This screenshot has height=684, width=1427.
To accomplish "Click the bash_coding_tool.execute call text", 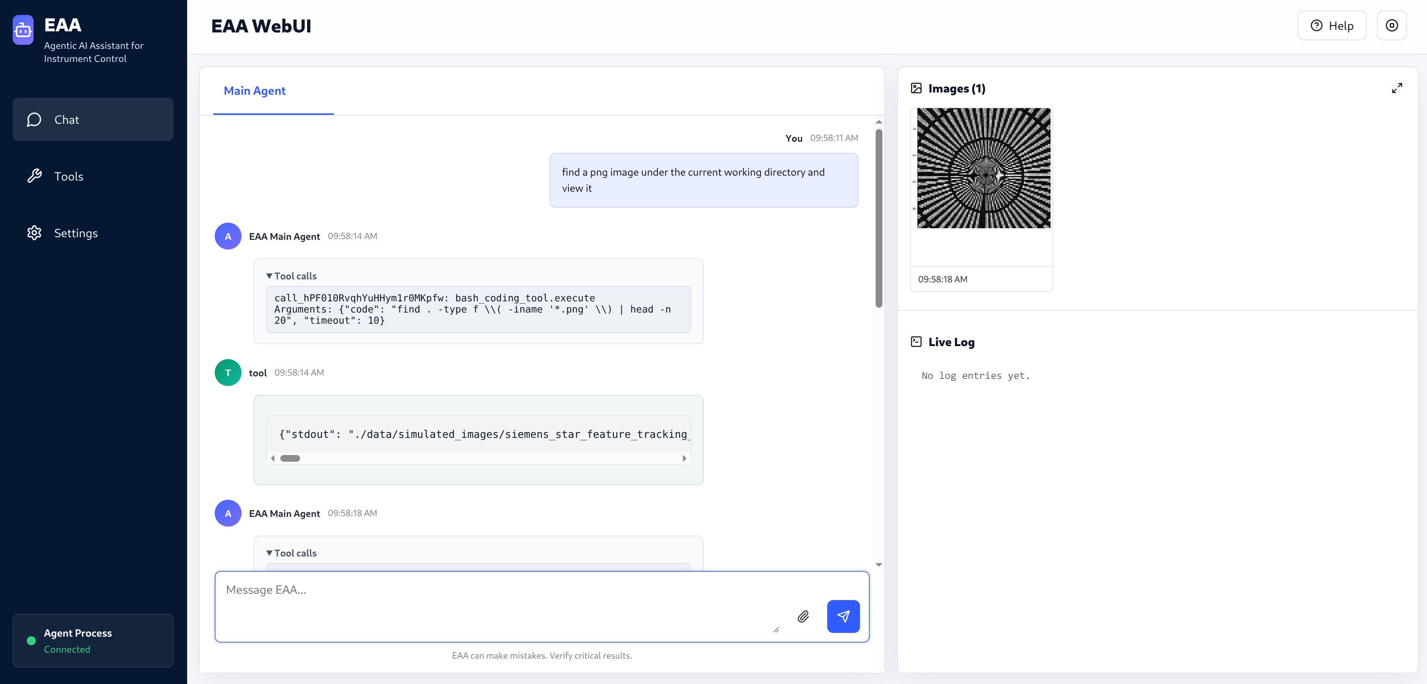I will pyautogui.click(x=525, y=298).
